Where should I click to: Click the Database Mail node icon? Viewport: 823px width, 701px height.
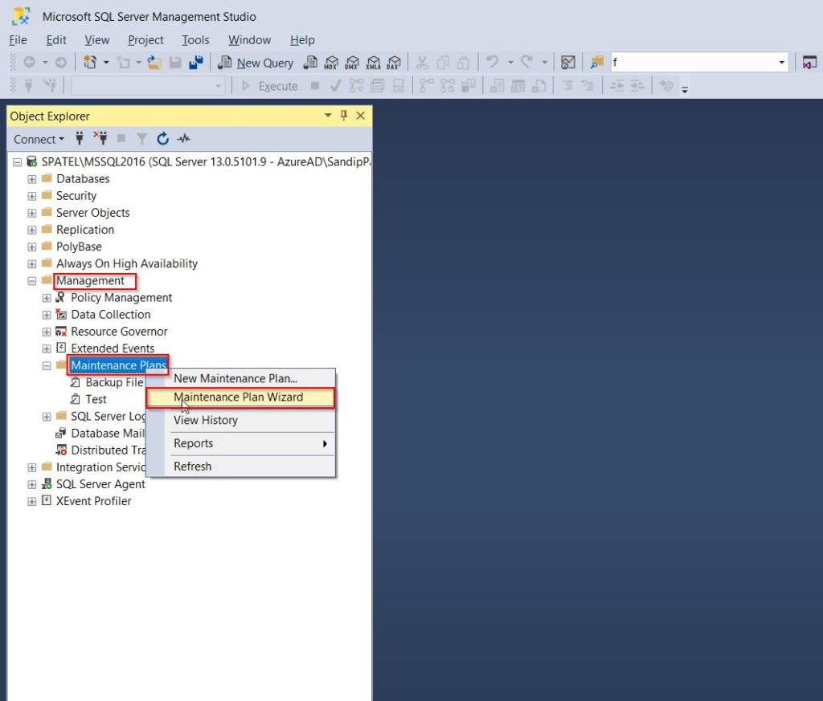[x=61, y=433]
